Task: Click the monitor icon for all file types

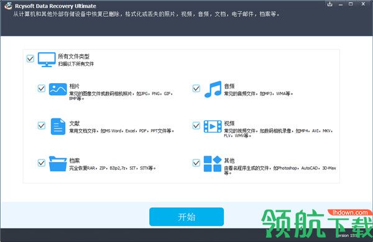Action: (47, 60)
